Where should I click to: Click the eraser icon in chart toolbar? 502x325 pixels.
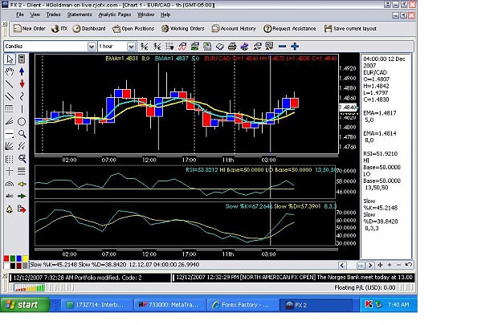219,47
